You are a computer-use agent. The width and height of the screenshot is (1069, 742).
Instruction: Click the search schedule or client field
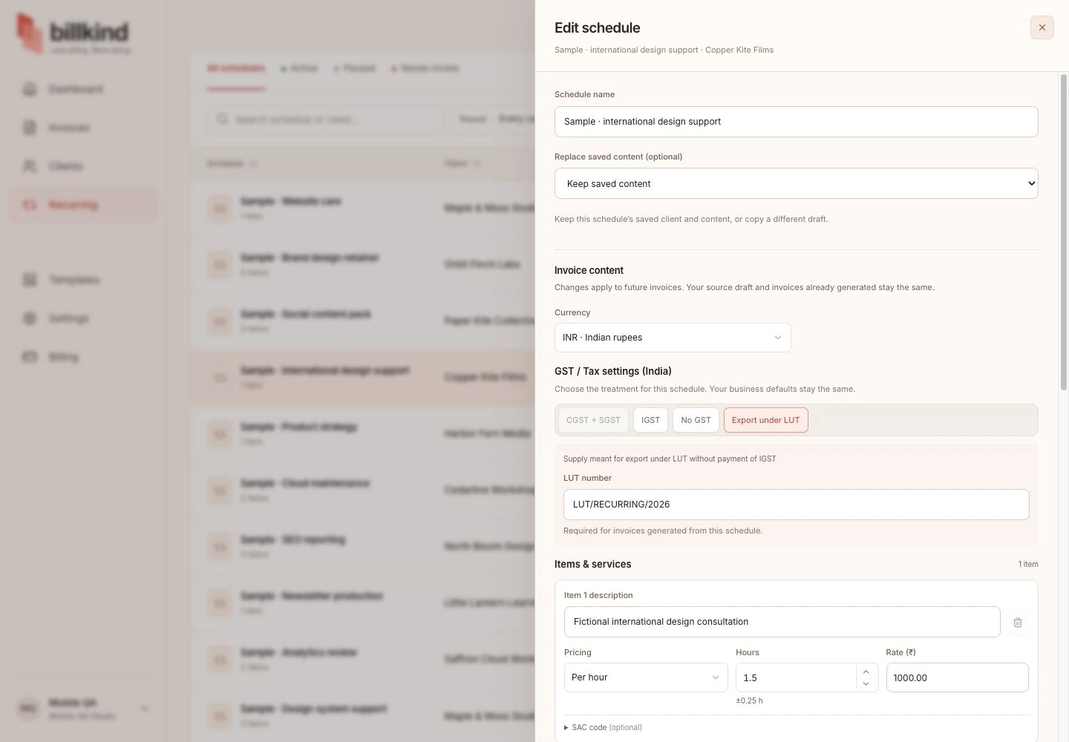pos(324,119)
